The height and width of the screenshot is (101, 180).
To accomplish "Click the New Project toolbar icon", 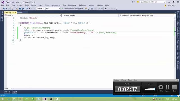I will (13, 9).
